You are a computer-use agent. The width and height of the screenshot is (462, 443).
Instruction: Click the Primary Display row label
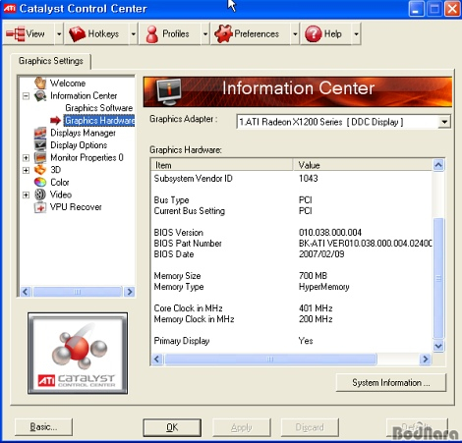(182, 341)
